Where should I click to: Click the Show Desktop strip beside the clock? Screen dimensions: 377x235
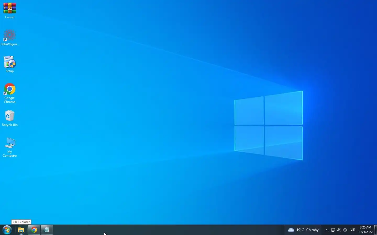(x=376, y=230)
